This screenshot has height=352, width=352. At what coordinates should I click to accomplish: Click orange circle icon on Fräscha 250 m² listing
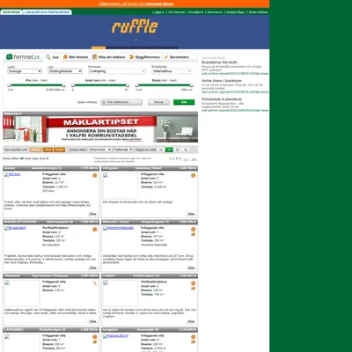[193, 337]
